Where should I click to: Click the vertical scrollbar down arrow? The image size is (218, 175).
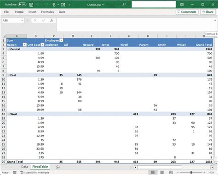click(216, 163)
